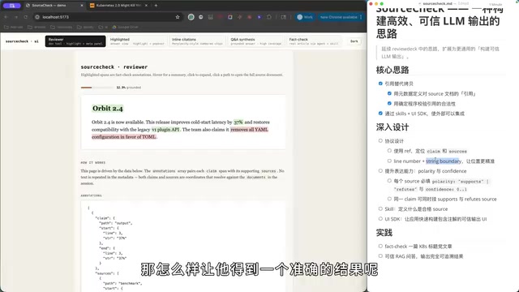Click sourcecheck.md title in notes window
This screenshot has width=519, height=292.
point(437,3)
